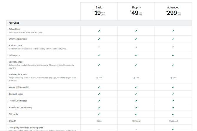Click the Discount codes feature label
This screenshot has height=131, width=197.
[16, 94]
